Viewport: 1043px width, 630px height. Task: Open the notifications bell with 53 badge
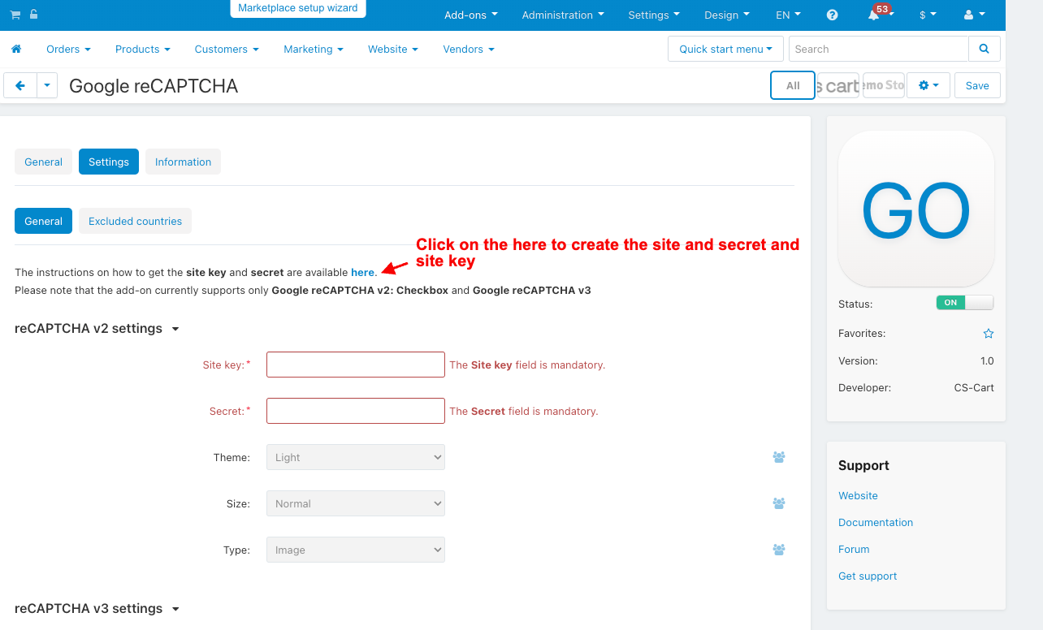pos(876,15)
